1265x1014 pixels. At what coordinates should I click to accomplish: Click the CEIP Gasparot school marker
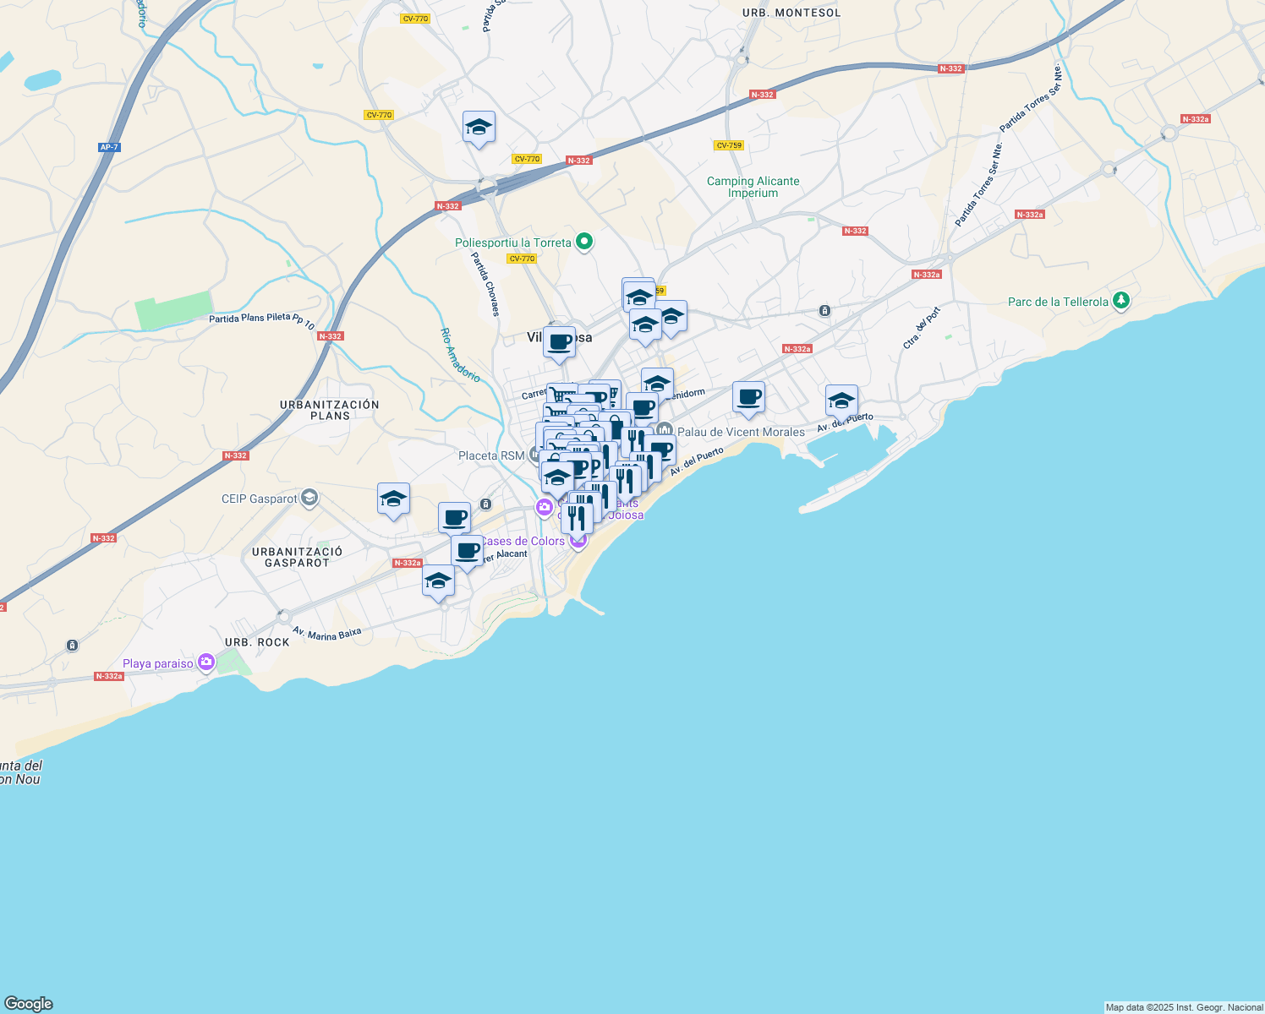pyautogui.click(x=309, y=499)
